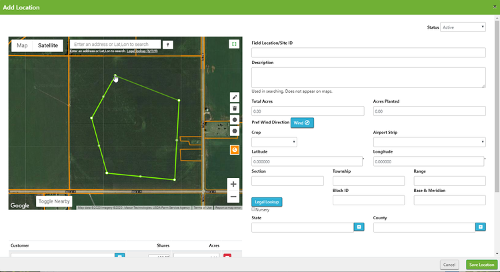Toggle fullscreen map view icon
This screenshot has height=272, width=500.
pos(234,44)
